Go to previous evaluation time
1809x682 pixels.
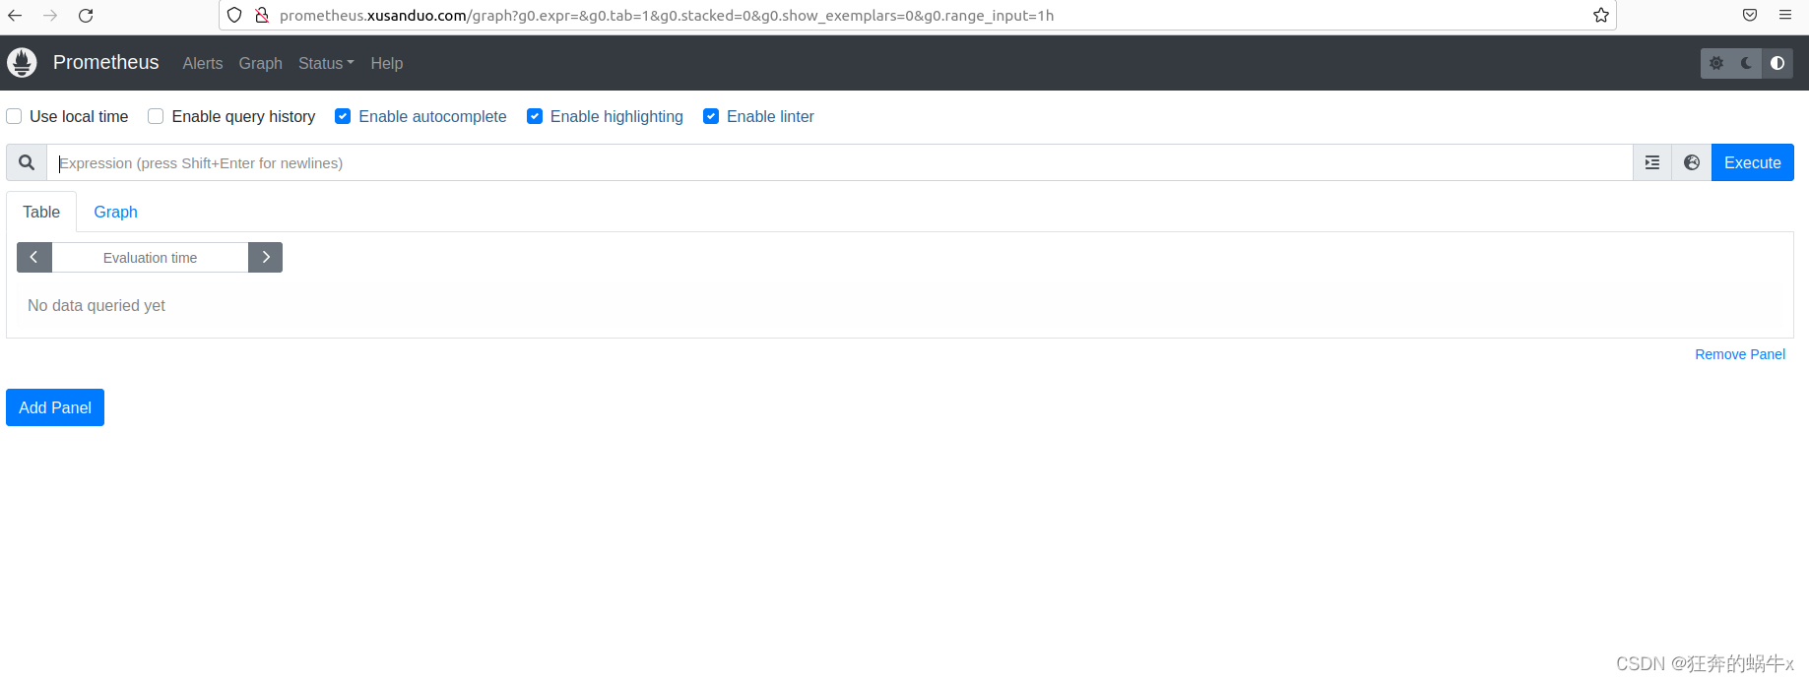tap(34, 257)
